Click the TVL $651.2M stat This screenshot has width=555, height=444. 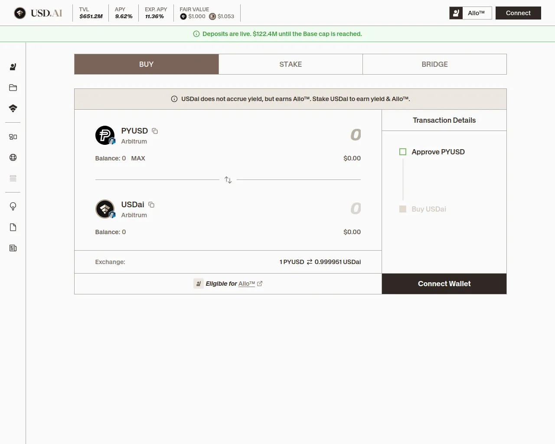(x=91, y=13)
